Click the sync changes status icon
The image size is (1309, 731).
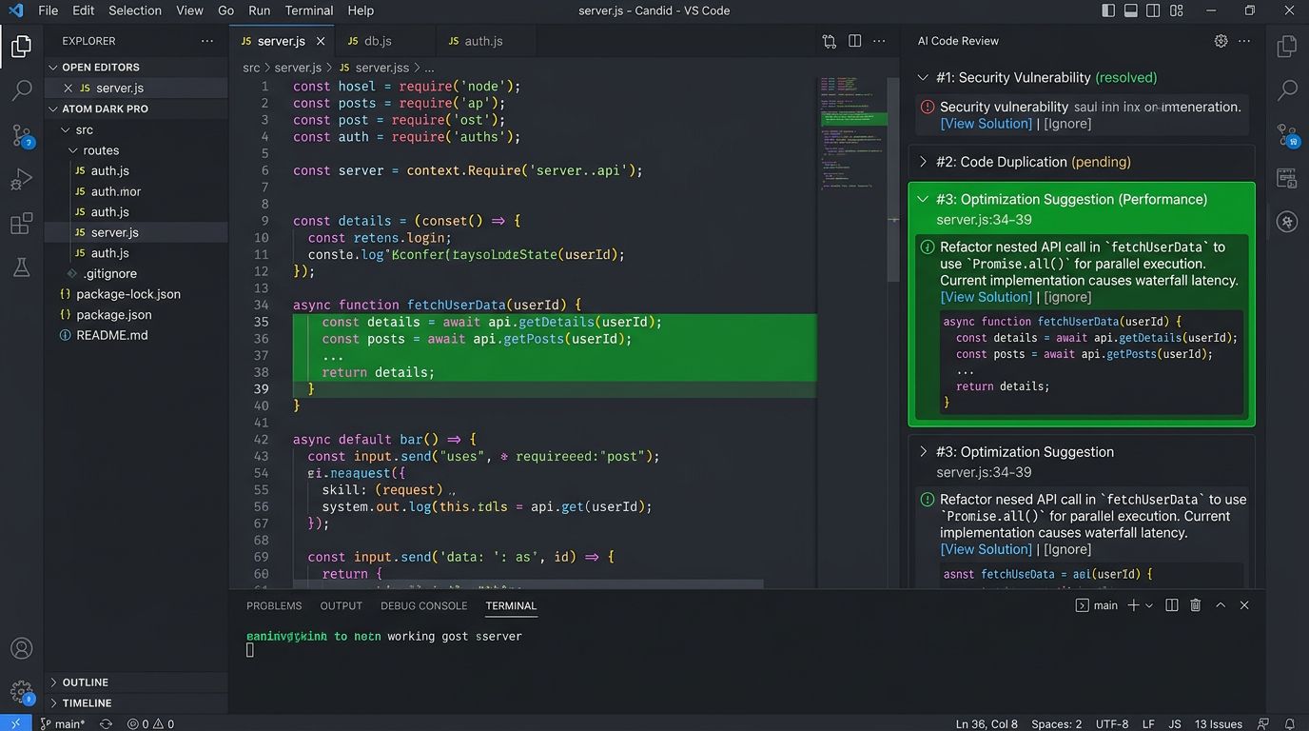(x=106, y=724)
